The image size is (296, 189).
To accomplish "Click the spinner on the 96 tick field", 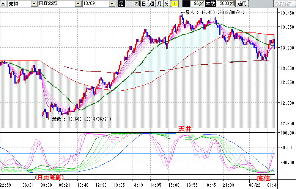I will coord(202,4).
